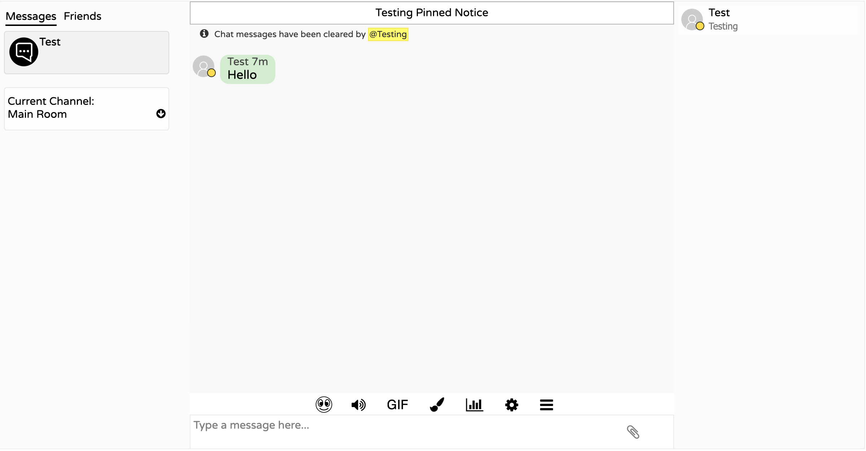This screenshot has height=451, width=866.
Task: Open the hamburger menu icon
Action: [x=546, y=405]
